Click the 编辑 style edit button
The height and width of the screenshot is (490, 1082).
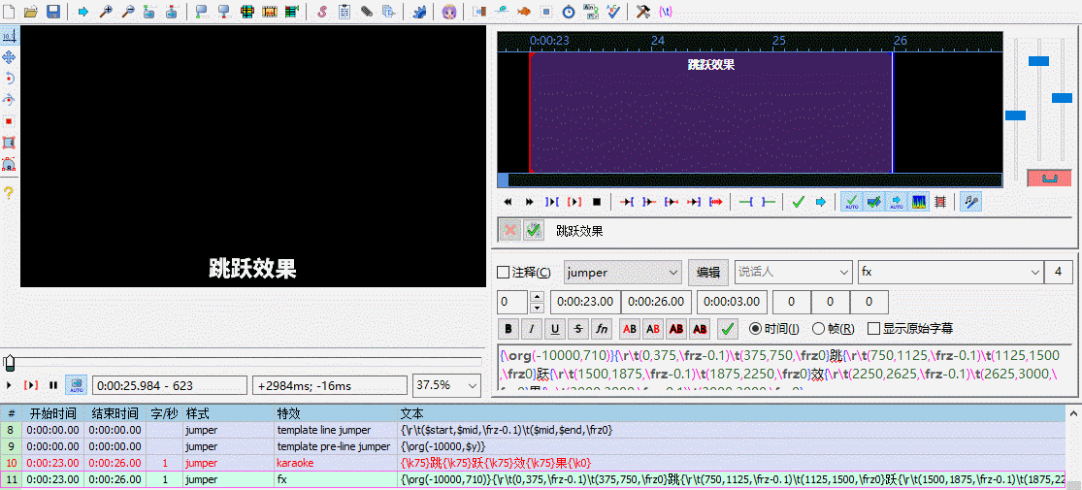(708, 273)
